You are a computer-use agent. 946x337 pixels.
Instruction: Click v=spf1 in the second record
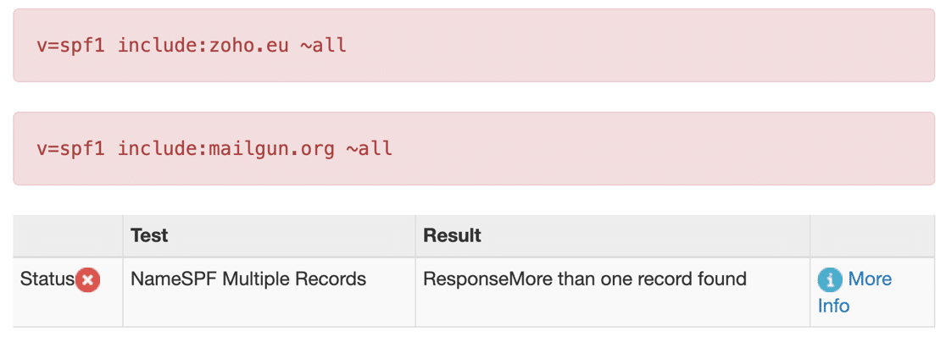(x=70, y=147)
